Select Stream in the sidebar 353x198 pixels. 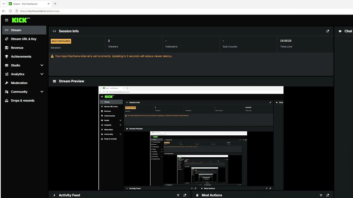pos(24,30)
